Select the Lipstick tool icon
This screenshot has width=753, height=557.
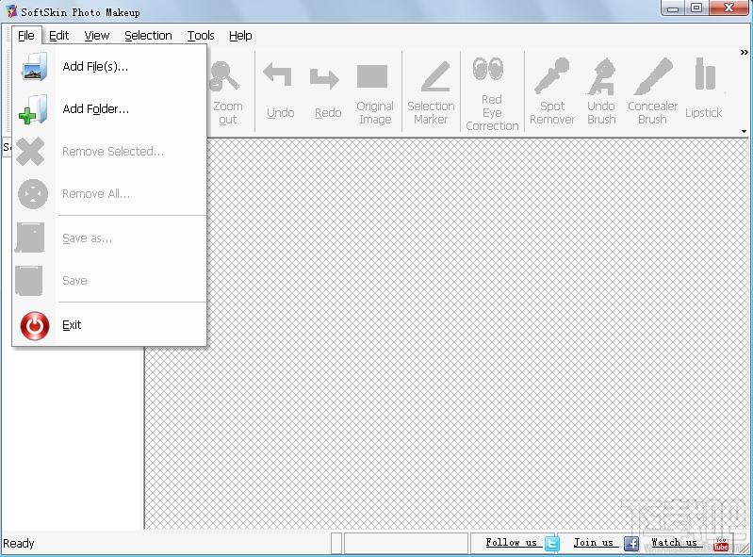click(x=705, y=74)
